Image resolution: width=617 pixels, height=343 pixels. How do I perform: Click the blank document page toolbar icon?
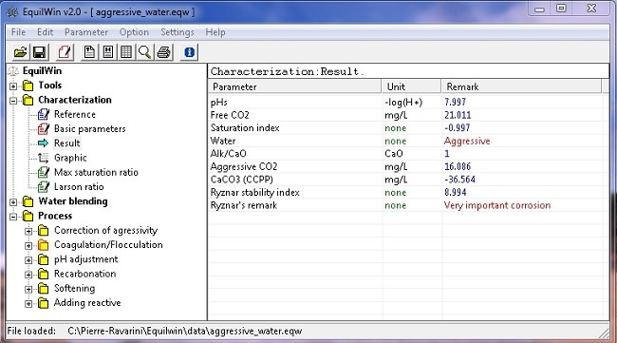click(x=89, y=52)
